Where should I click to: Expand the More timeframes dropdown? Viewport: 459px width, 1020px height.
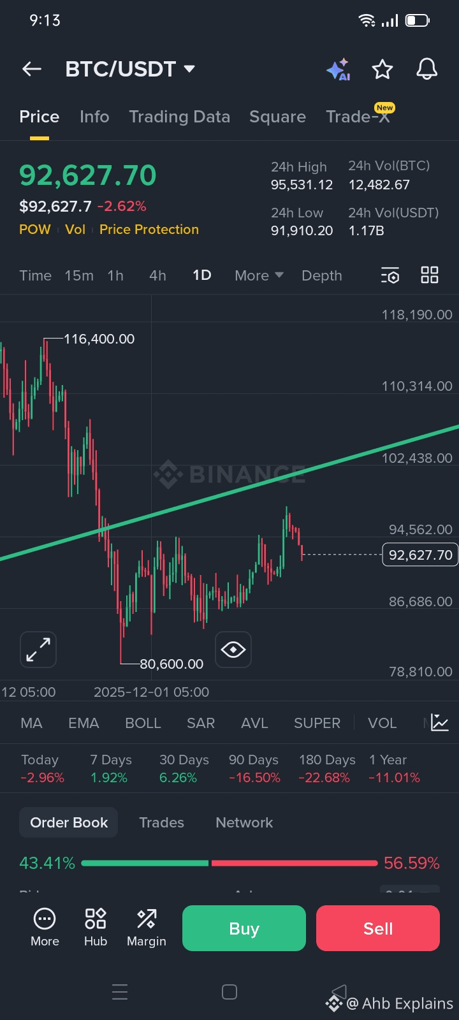pyautogui.click(x=259, y=275)
